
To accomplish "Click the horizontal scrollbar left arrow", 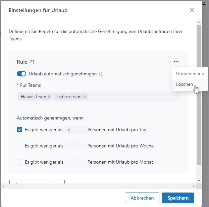I will 4,186.
